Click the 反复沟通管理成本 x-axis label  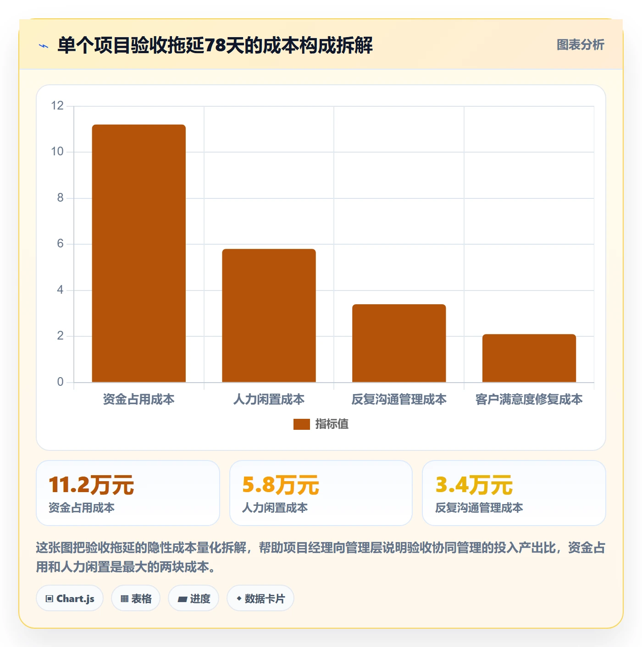(x=399, y=400)
